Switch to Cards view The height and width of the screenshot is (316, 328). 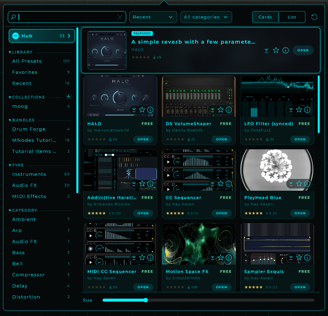(265, 17)
